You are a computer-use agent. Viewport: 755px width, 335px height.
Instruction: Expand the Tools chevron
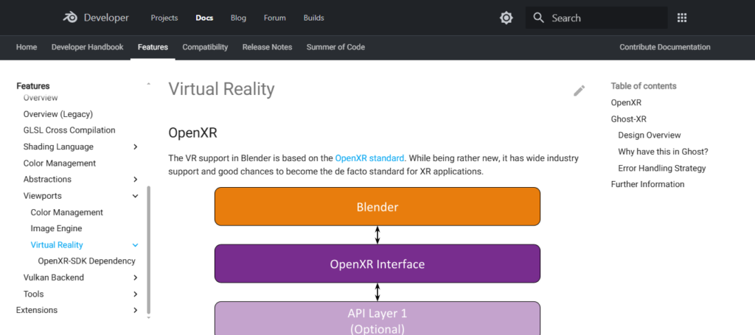(x=136, y=294)
